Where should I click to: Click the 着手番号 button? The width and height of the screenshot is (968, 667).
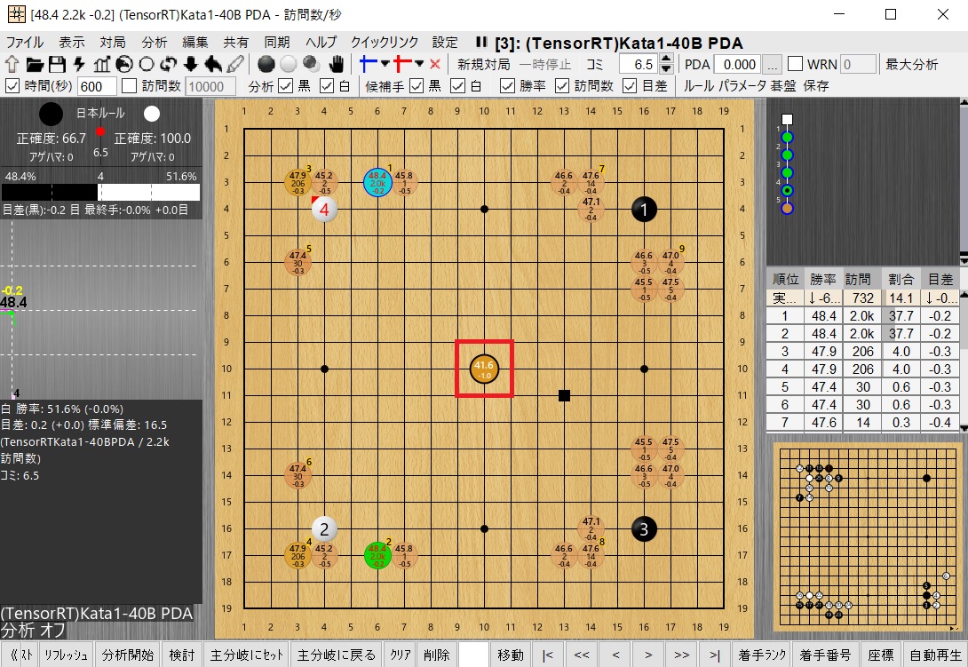coord(825,655)
